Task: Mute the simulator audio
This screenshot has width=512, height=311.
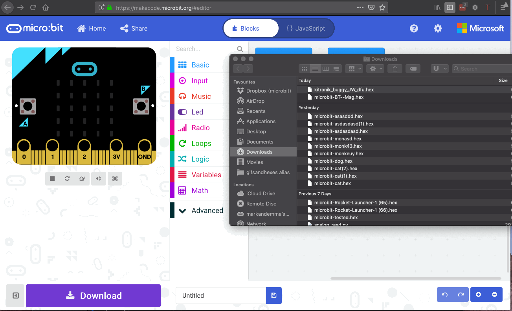Action: coord(99,178)
